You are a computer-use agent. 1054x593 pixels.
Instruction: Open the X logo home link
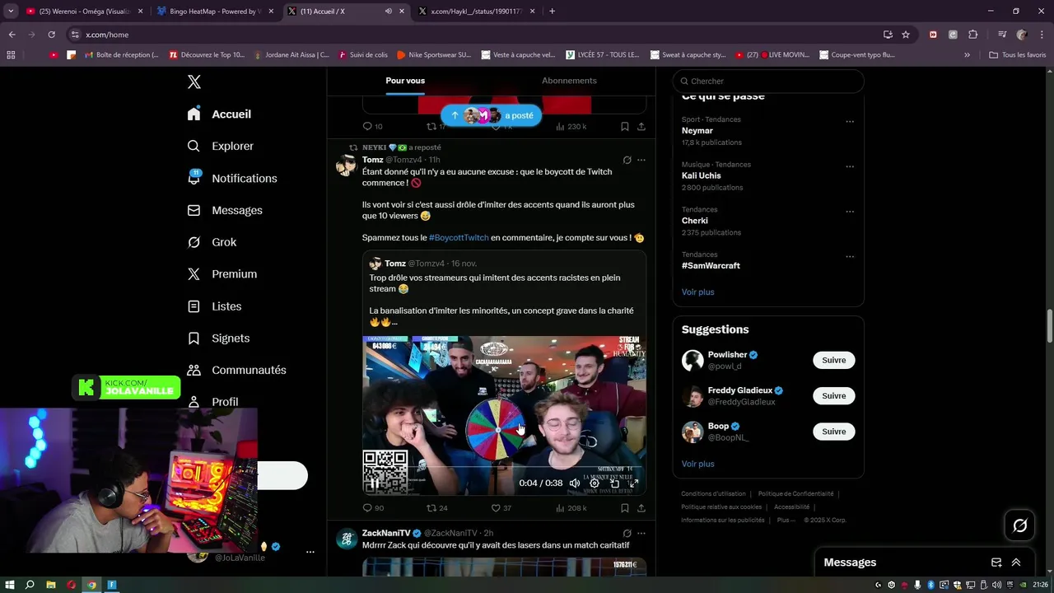pyautogui.click(x=194, y=82)
